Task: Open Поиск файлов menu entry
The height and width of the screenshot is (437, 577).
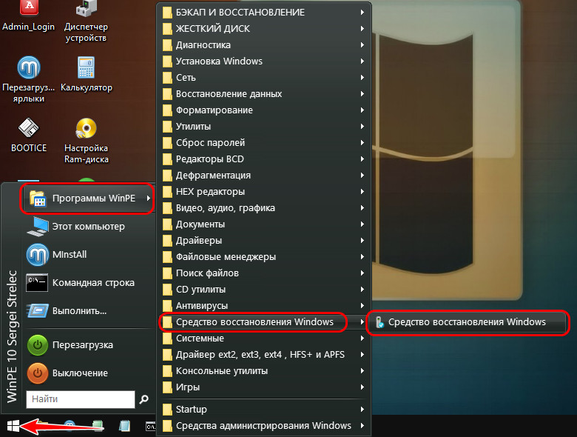Action: [263, 273]
